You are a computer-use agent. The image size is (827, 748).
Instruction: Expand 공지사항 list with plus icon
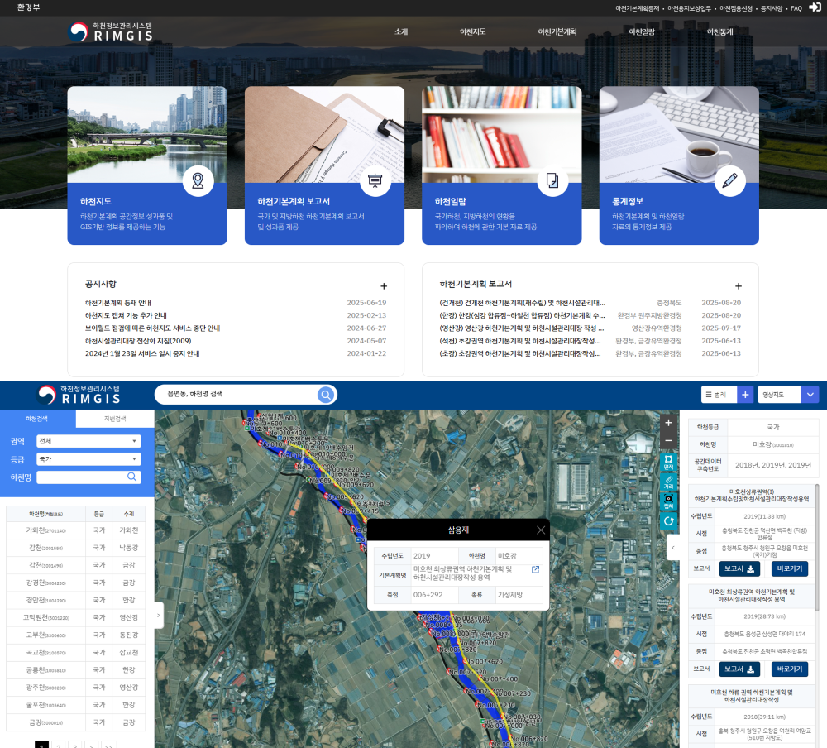click(x=384, y=286)
